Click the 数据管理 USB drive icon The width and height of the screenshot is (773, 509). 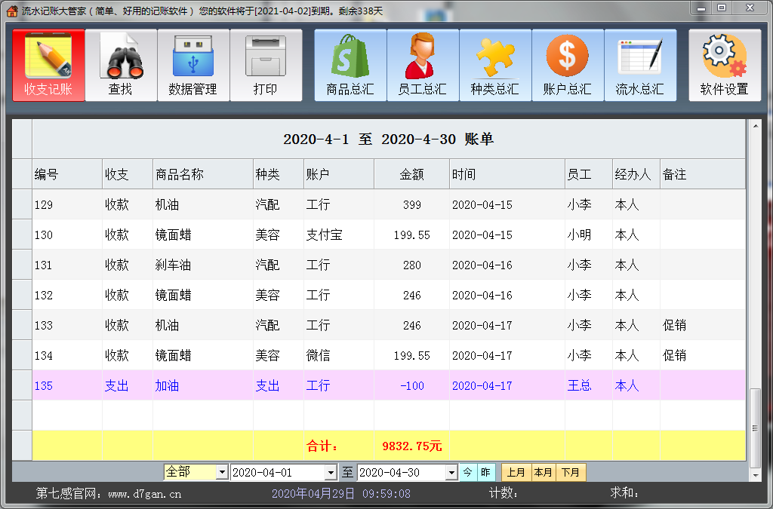193,65
